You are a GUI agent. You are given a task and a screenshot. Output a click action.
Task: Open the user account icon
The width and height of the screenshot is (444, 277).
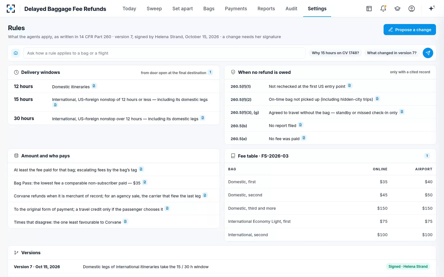[x=412, y=9]
